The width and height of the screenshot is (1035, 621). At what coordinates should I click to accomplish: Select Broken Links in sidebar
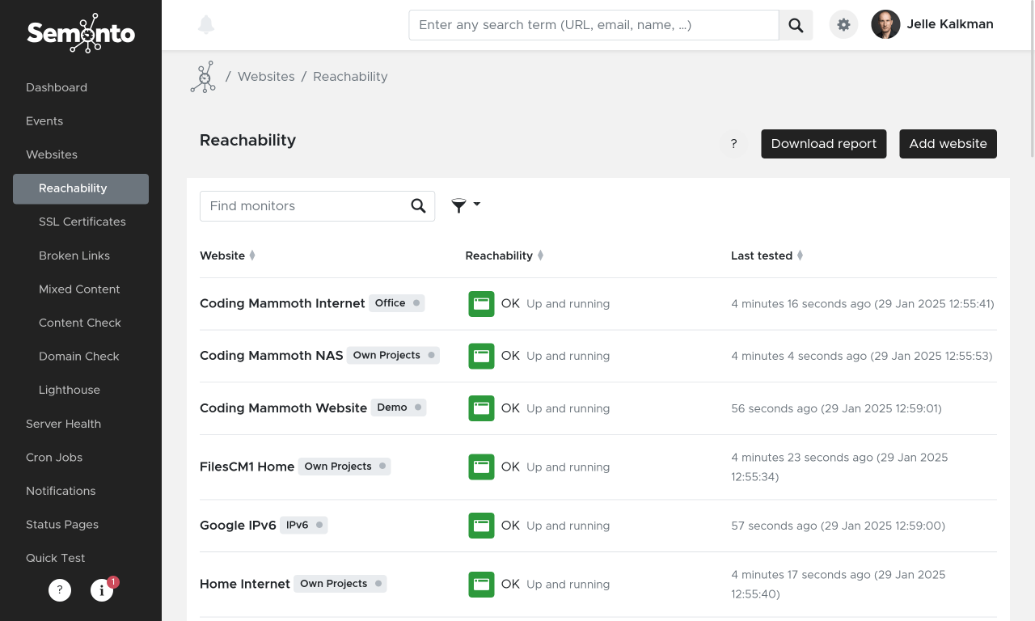74,256
